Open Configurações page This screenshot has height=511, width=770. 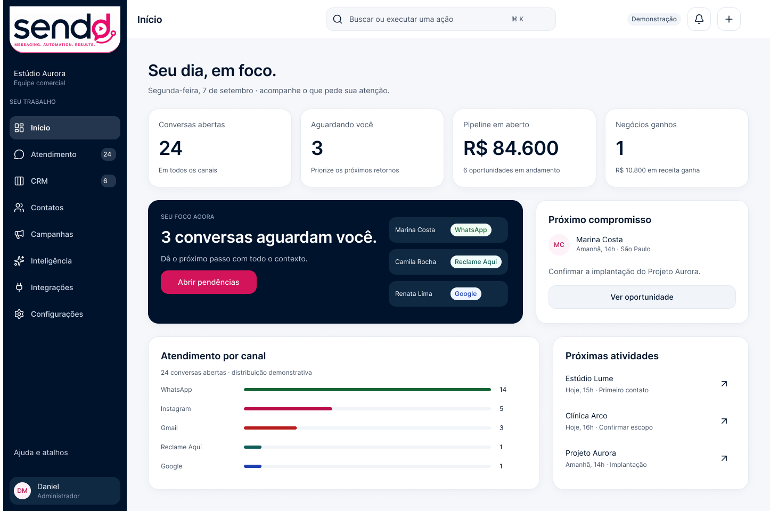pos(65,314)
